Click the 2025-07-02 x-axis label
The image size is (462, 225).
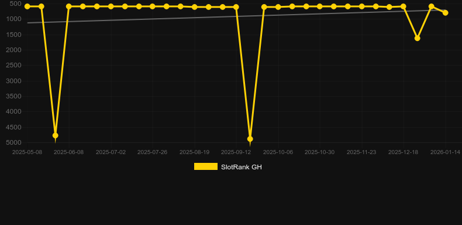[111, 152]
